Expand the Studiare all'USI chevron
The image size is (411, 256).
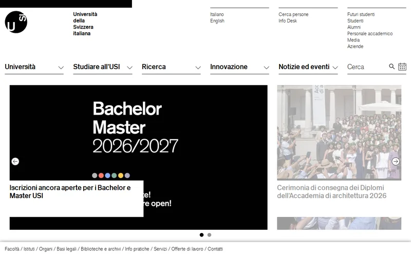point(129,68)
